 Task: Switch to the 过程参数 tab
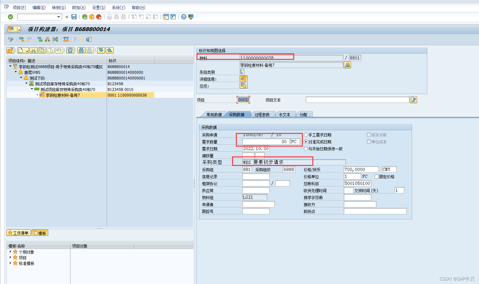click(262, 115)
